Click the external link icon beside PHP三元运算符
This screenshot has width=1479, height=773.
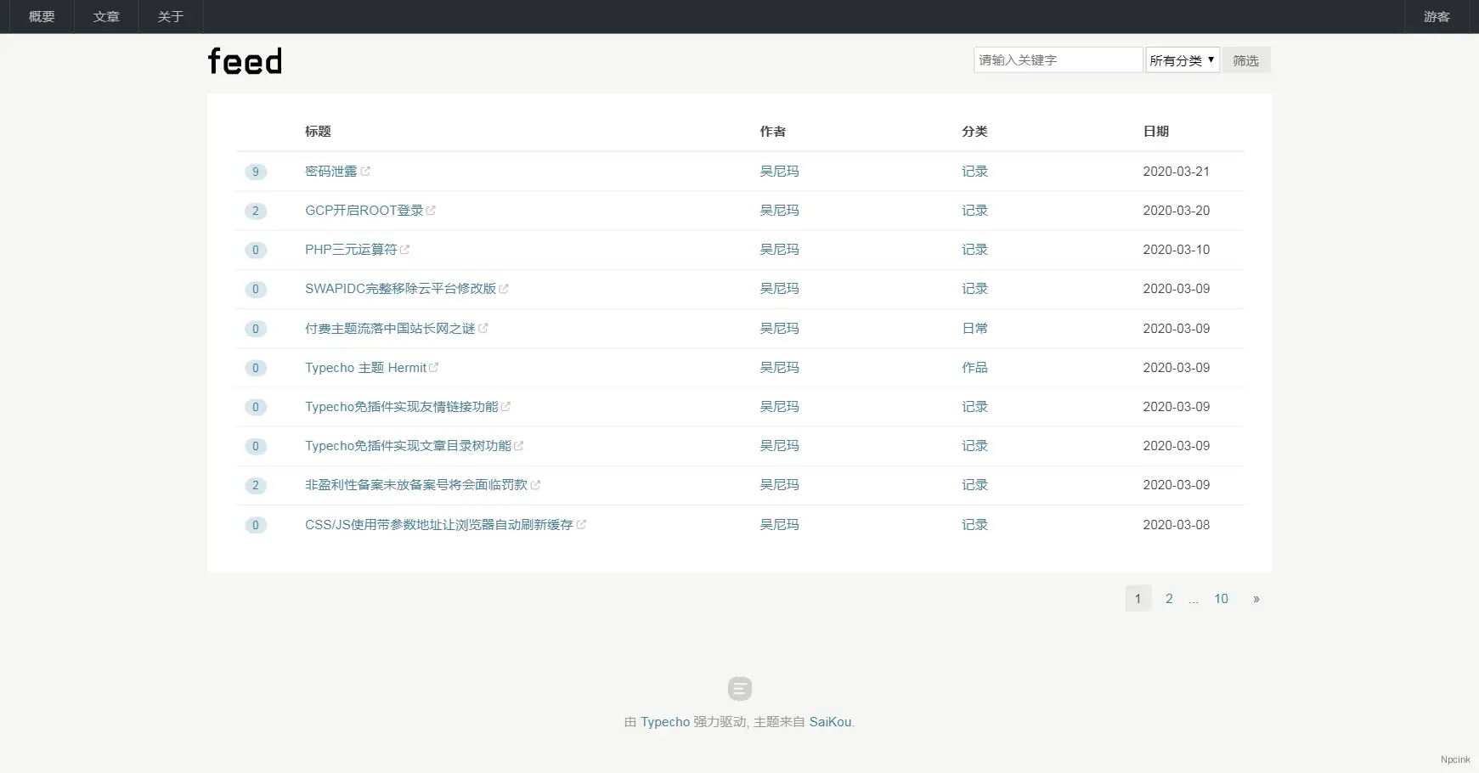click(405, 249)
